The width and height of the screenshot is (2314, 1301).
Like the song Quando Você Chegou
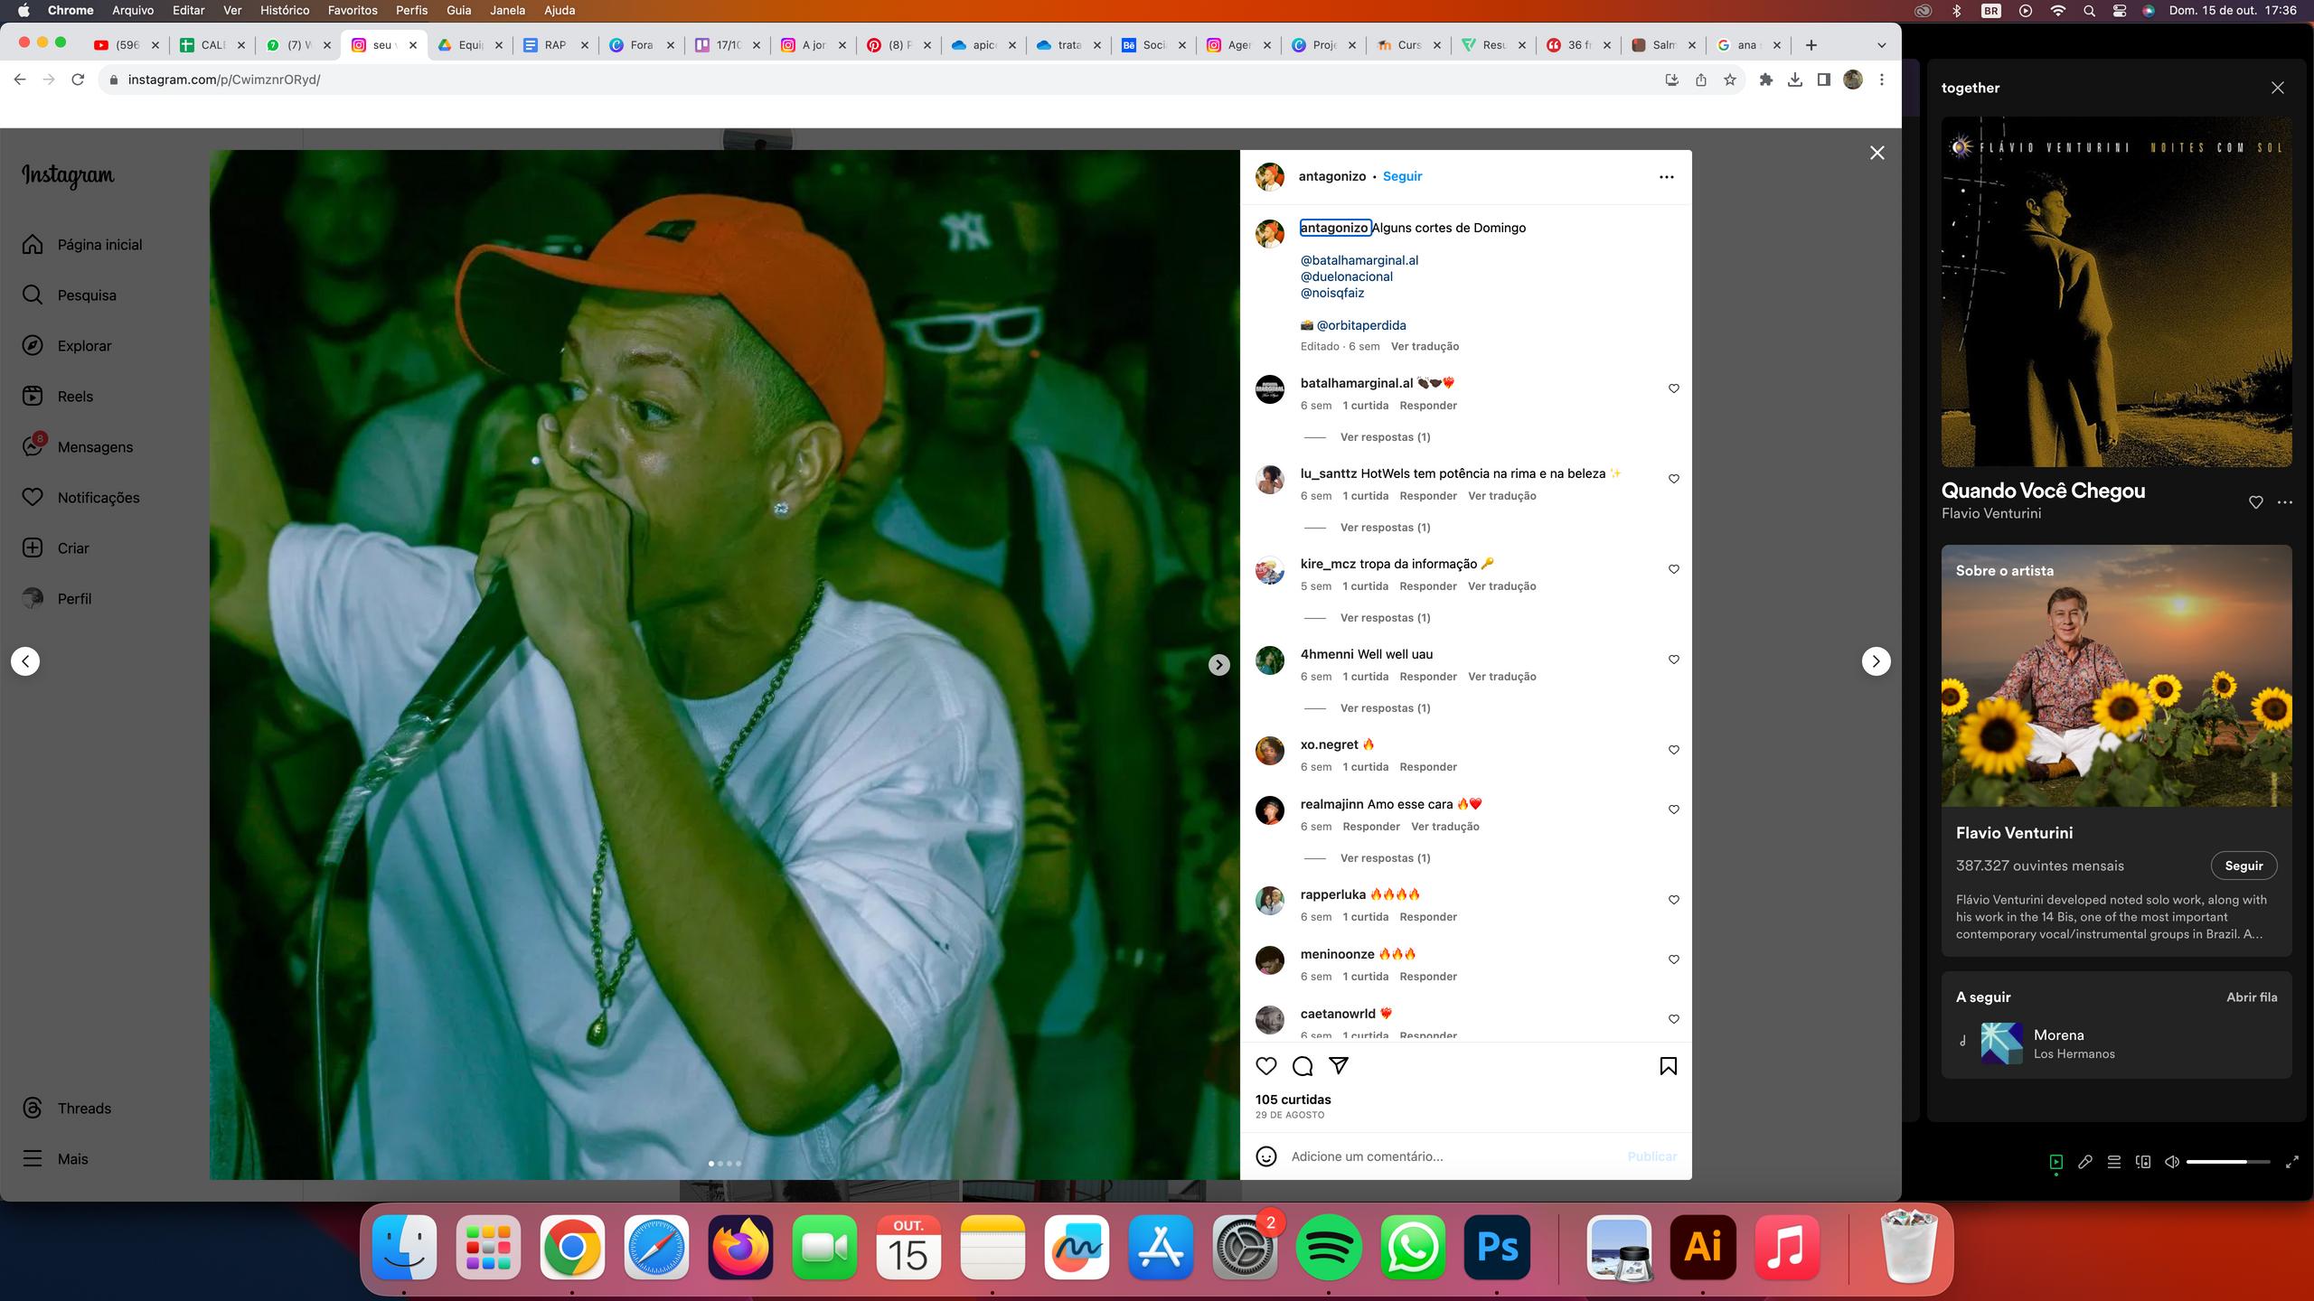2255,502
